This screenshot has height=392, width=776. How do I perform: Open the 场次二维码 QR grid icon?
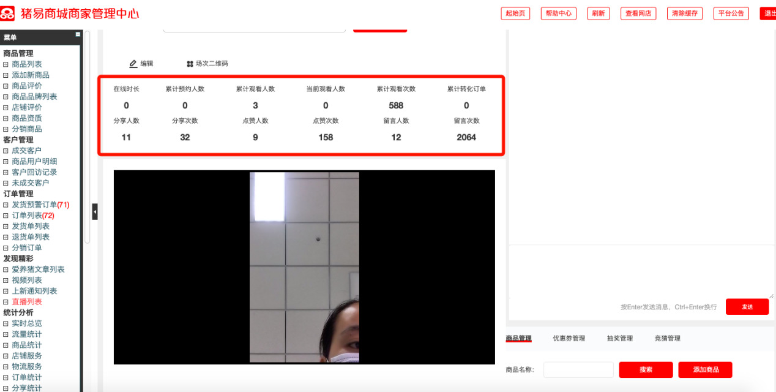point(190,64)
